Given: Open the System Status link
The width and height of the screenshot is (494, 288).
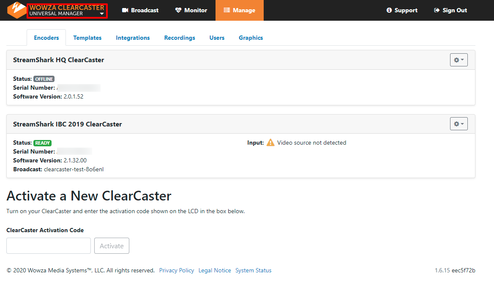Looking at the screenshot, I should (x=253, y=270).
